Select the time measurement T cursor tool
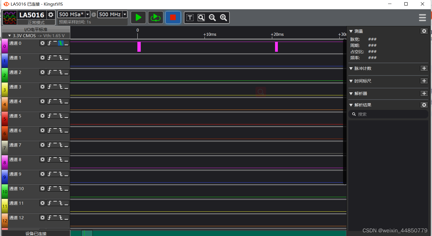Screen dimensions: 432x236 [190, 18]
